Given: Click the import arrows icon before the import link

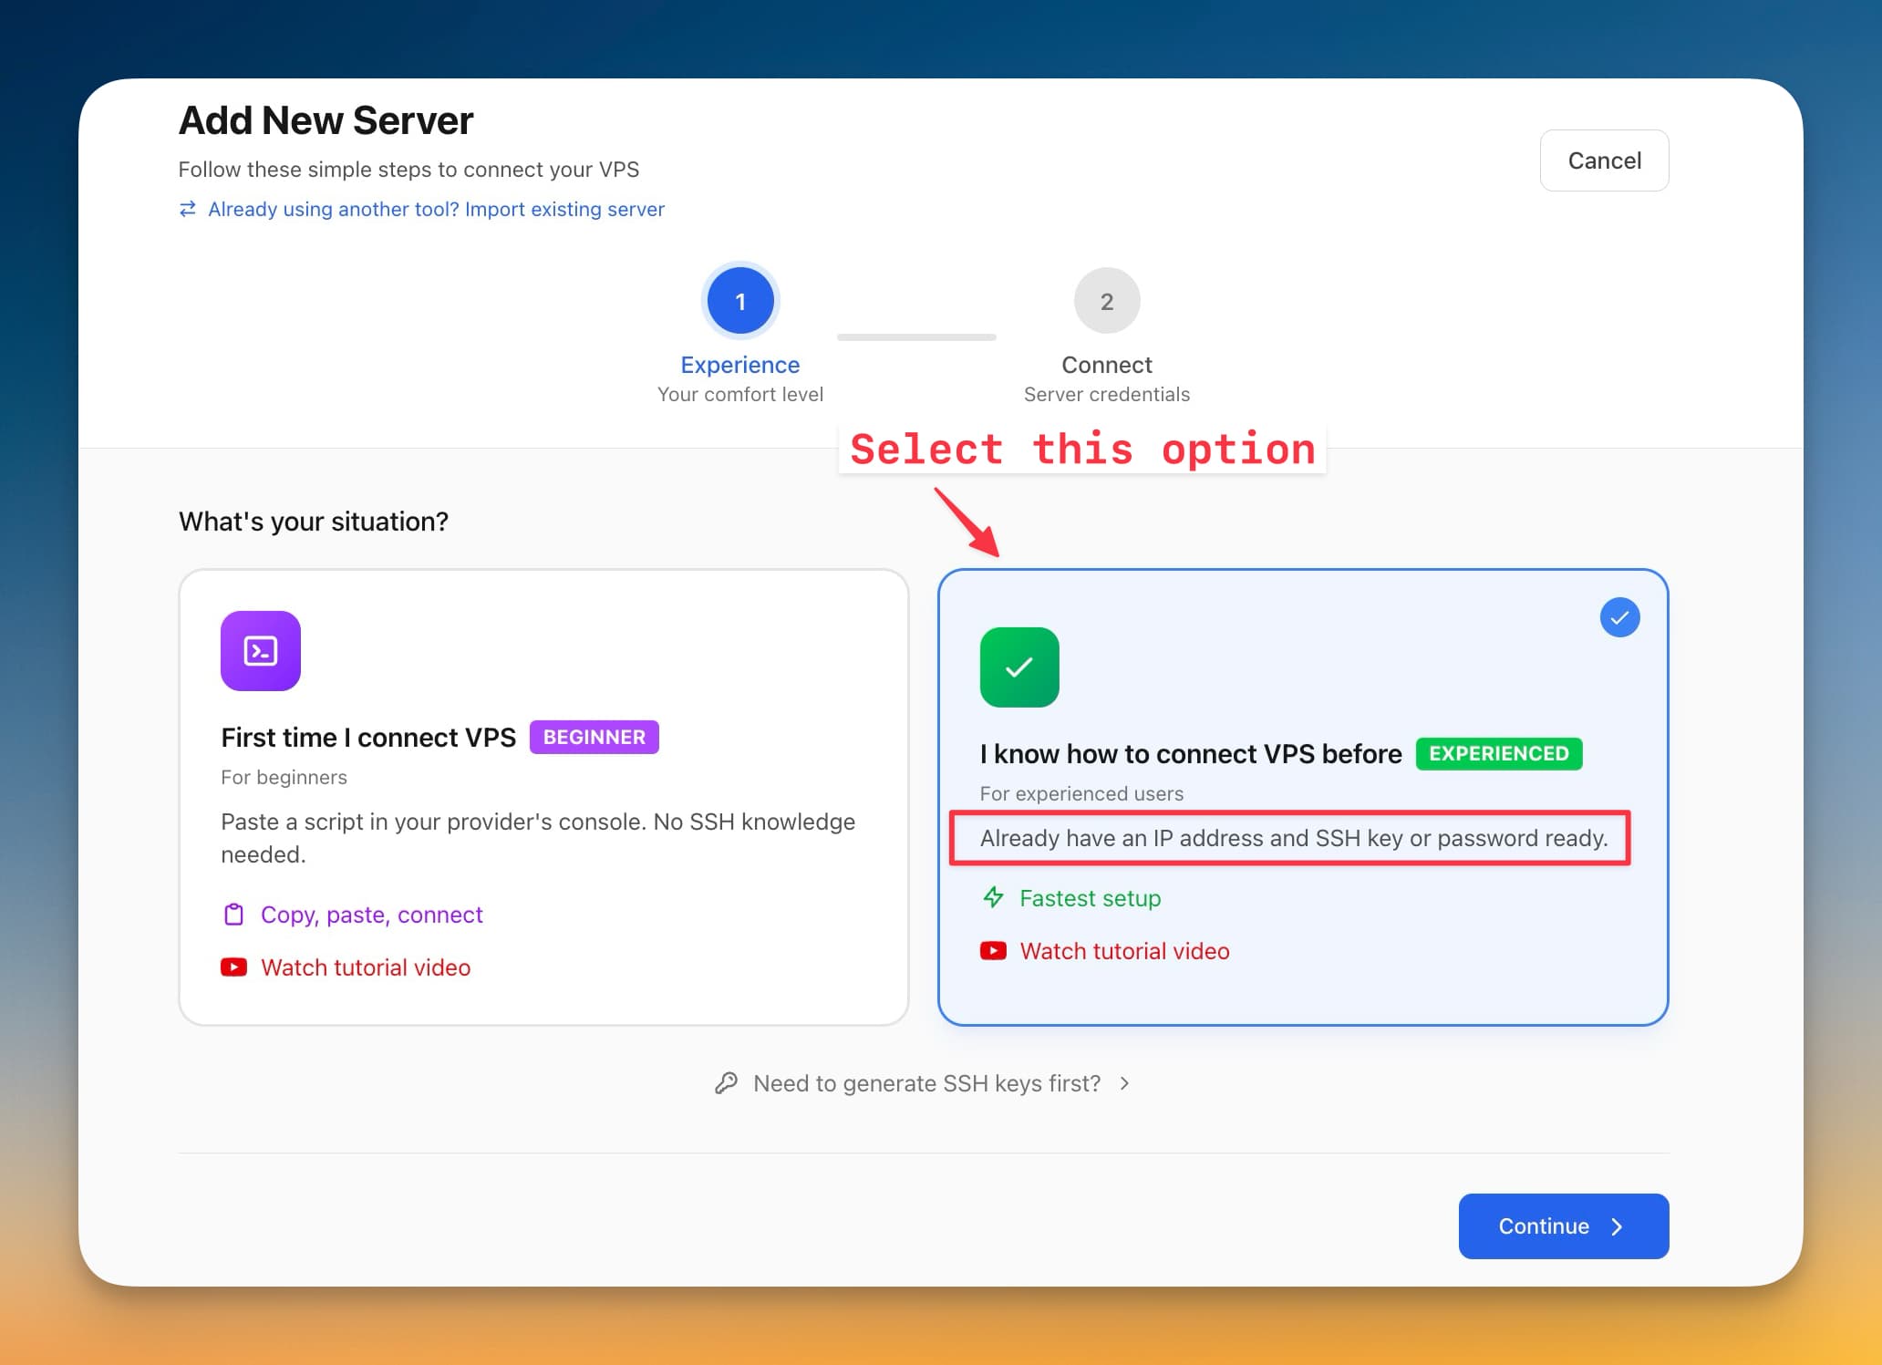Looking at the screenshot, I should [x=187, y=209].
